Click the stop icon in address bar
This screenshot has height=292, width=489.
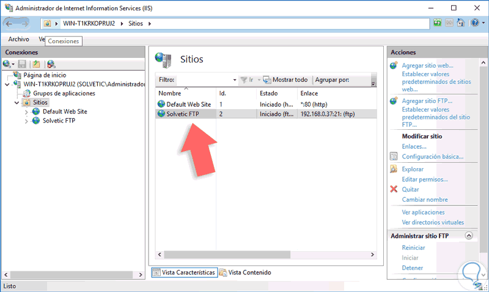tap(449, 23)
